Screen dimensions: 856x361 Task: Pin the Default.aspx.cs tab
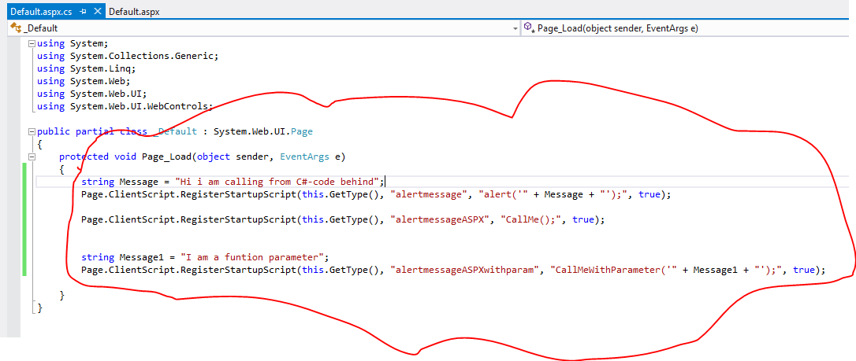click(83, 12)
